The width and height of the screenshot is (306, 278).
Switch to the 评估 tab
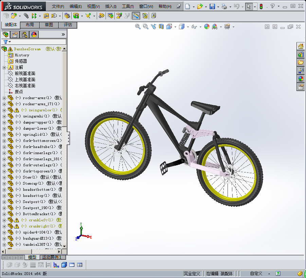click(x=68, y=25)
